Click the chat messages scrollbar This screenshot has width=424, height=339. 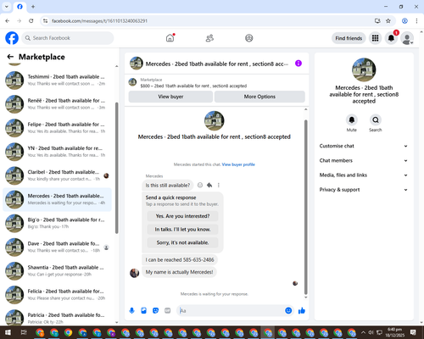tap(305, 207)
